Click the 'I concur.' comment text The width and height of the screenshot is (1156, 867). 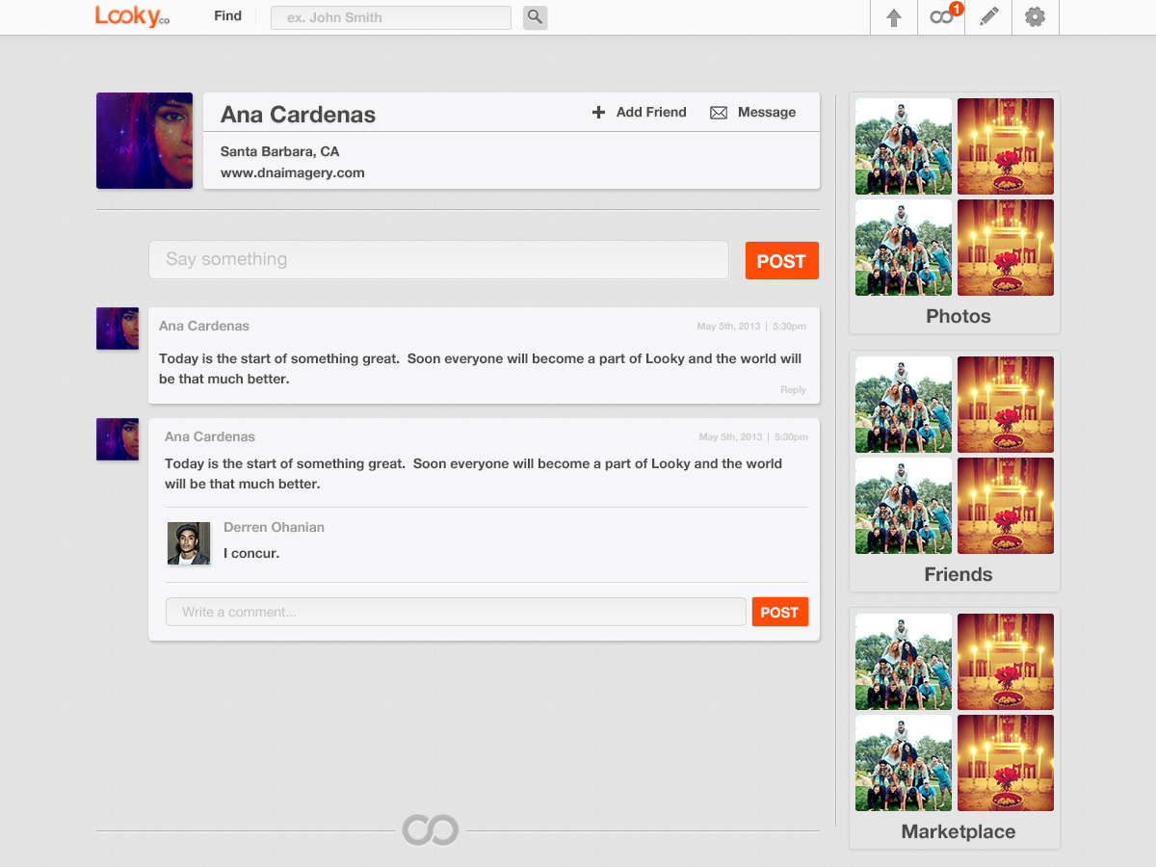[251, 553]
